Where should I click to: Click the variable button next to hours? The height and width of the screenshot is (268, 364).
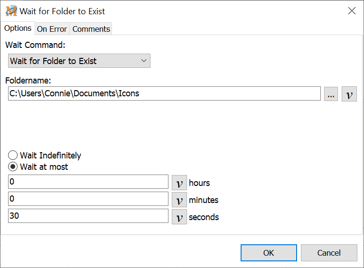pos(179,183)
